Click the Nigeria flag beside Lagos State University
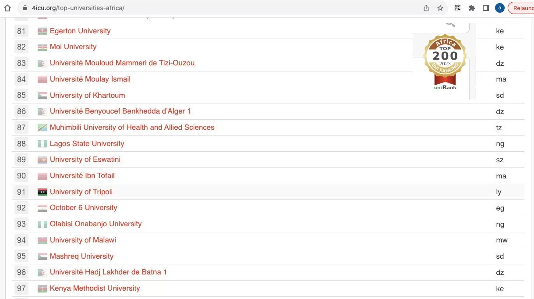This screenshot has width=534, height=299. 42,144
